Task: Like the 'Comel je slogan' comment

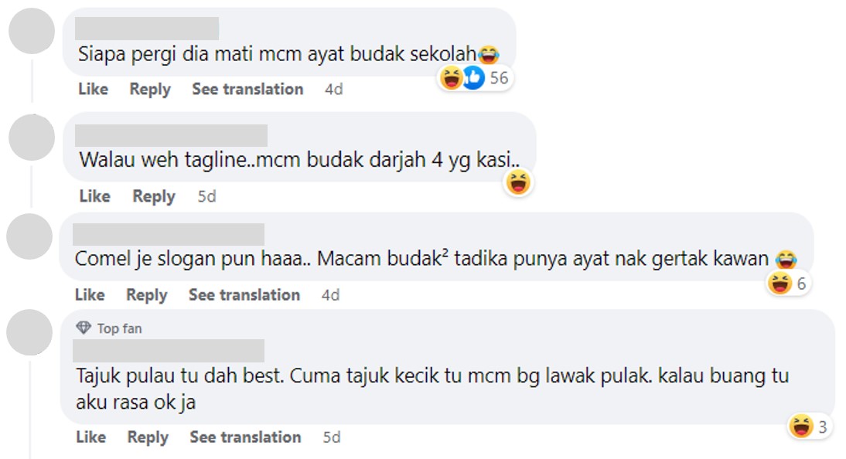Action: click(x=90, y=294)
